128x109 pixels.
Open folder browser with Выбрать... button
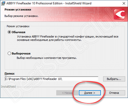[114, 79]
